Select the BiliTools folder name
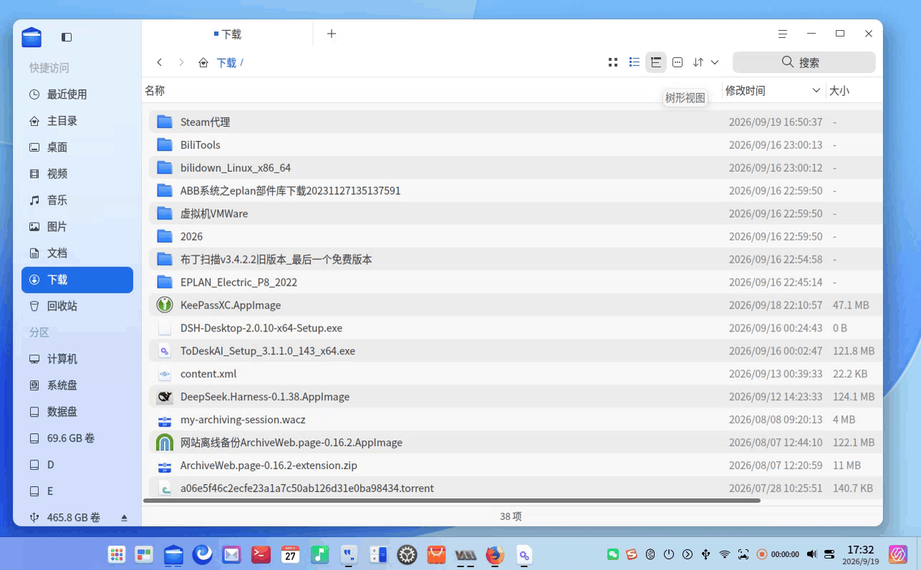The image size is (921, 570). click(x=201, y=145)
